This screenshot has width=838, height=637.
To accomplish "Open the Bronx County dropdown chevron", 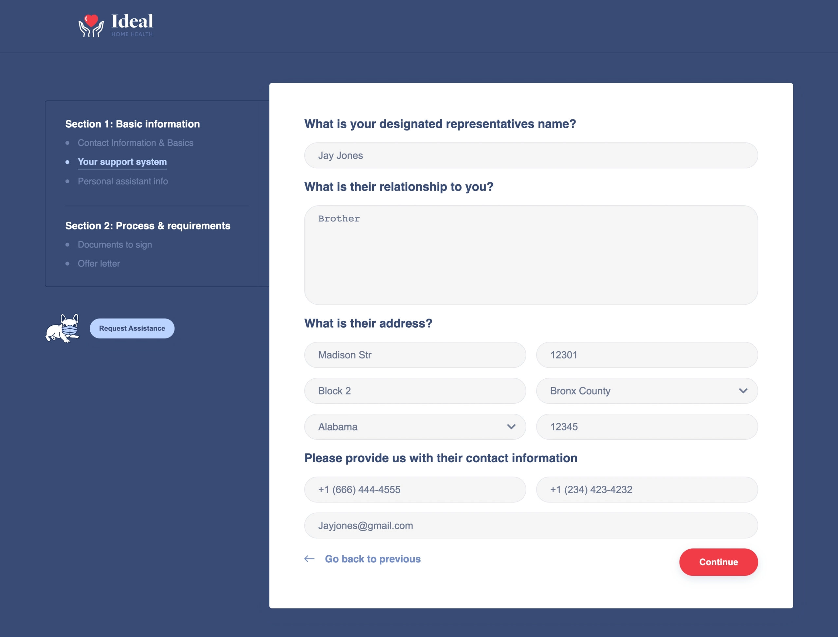I will tap(743, 391).
